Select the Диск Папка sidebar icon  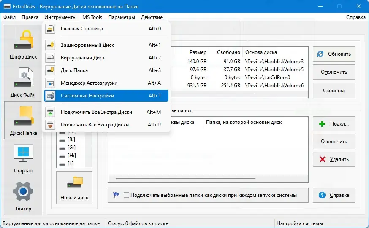tap(23, 115)
